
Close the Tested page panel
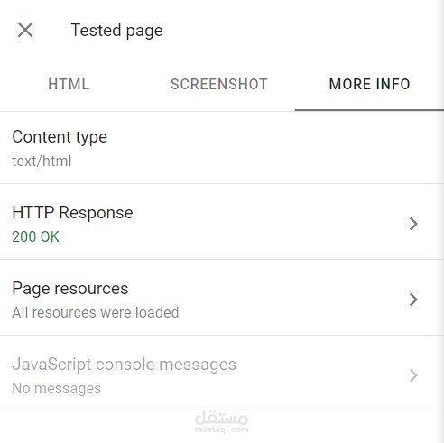click(25, 30)
